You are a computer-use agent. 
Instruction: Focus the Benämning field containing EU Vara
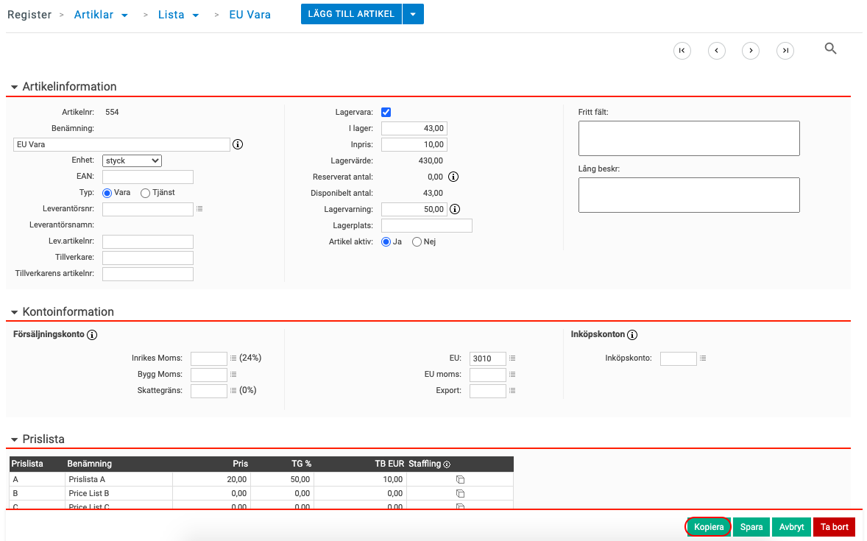[x=121, y=144]
